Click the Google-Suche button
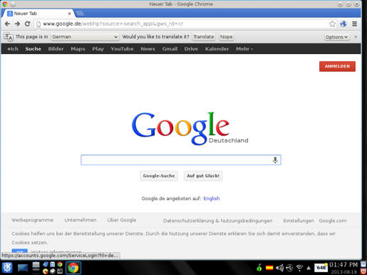This screenshot has width=367, height=275. tap(159, 176)
